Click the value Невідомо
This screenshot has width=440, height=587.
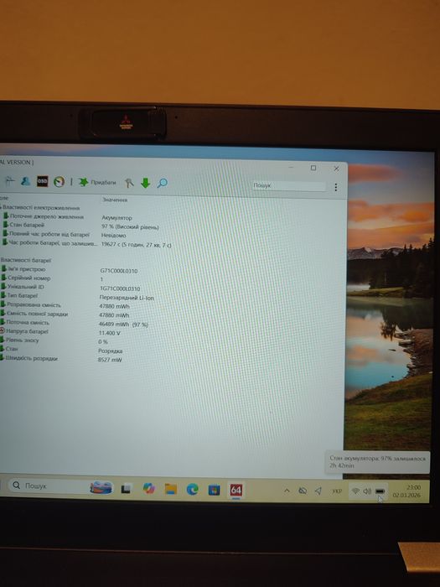tap(113, 236)
